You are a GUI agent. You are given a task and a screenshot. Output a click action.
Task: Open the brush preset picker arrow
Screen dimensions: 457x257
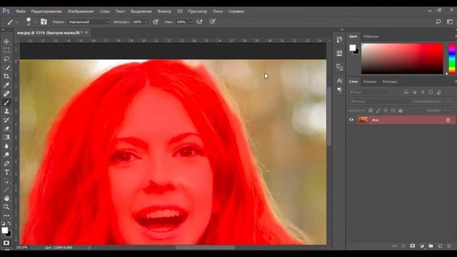[x=35, y=22]
